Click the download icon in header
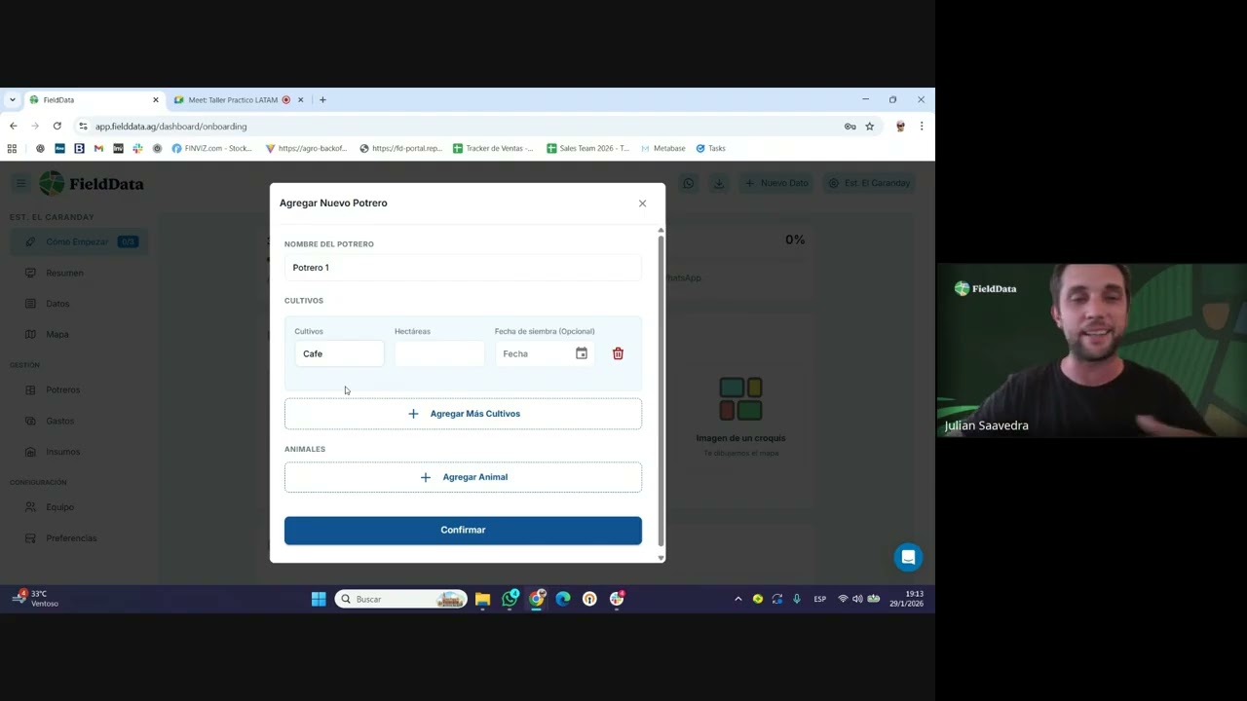This screenshot has height=701, width=1247. [719, 183]
